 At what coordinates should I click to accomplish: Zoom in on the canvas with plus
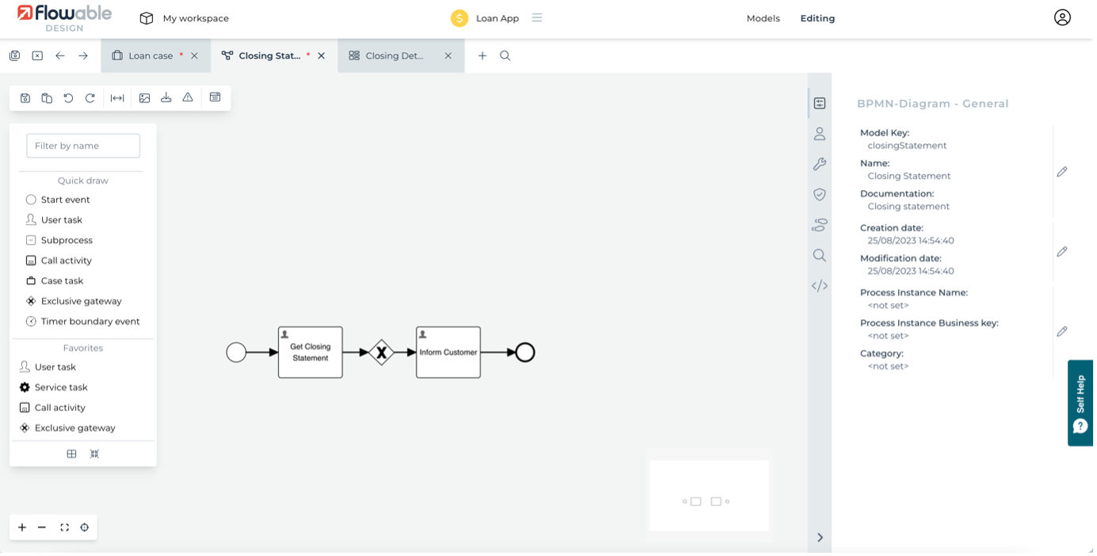pos(22,527)
